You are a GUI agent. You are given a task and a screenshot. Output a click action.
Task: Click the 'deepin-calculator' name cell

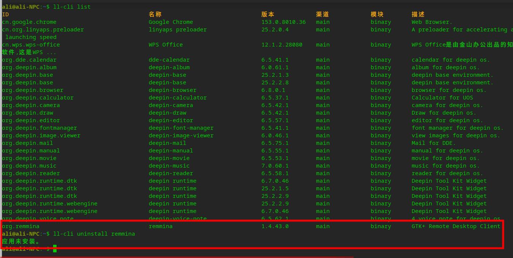(178, 98)
